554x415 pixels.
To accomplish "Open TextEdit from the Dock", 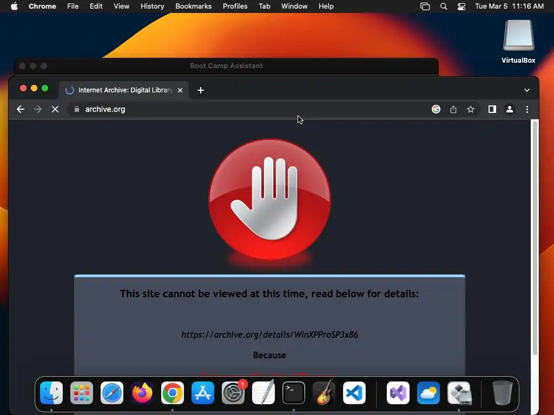I will pyautogui.click(x=263, y=393).
